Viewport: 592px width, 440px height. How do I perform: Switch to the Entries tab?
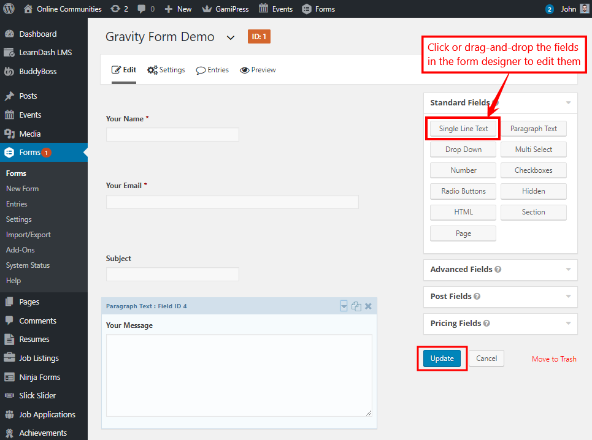[212, 70]
